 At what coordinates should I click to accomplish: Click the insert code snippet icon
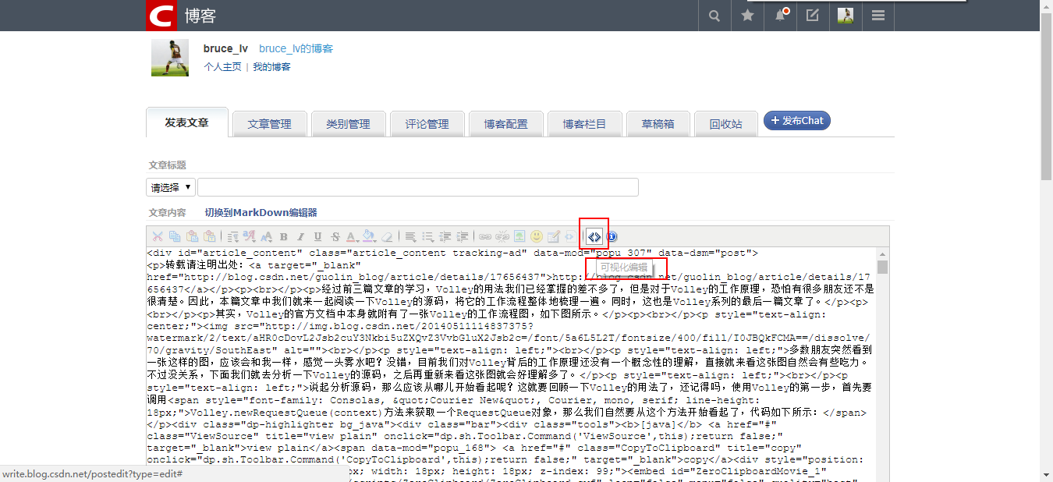coord(570,236)
